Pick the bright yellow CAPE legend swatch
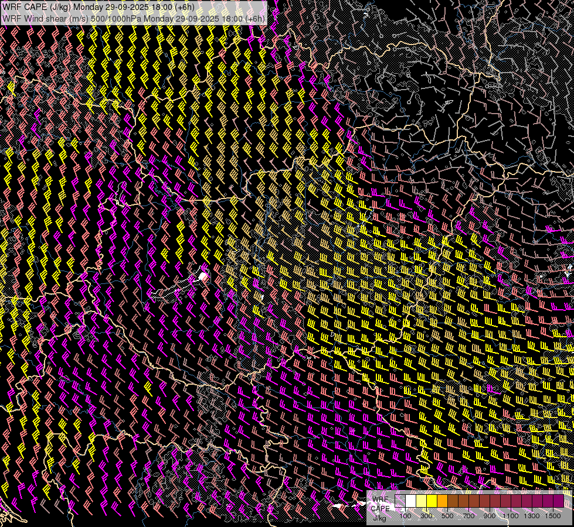The width and height of the screenshot is (574, 527). click(432, 501)
